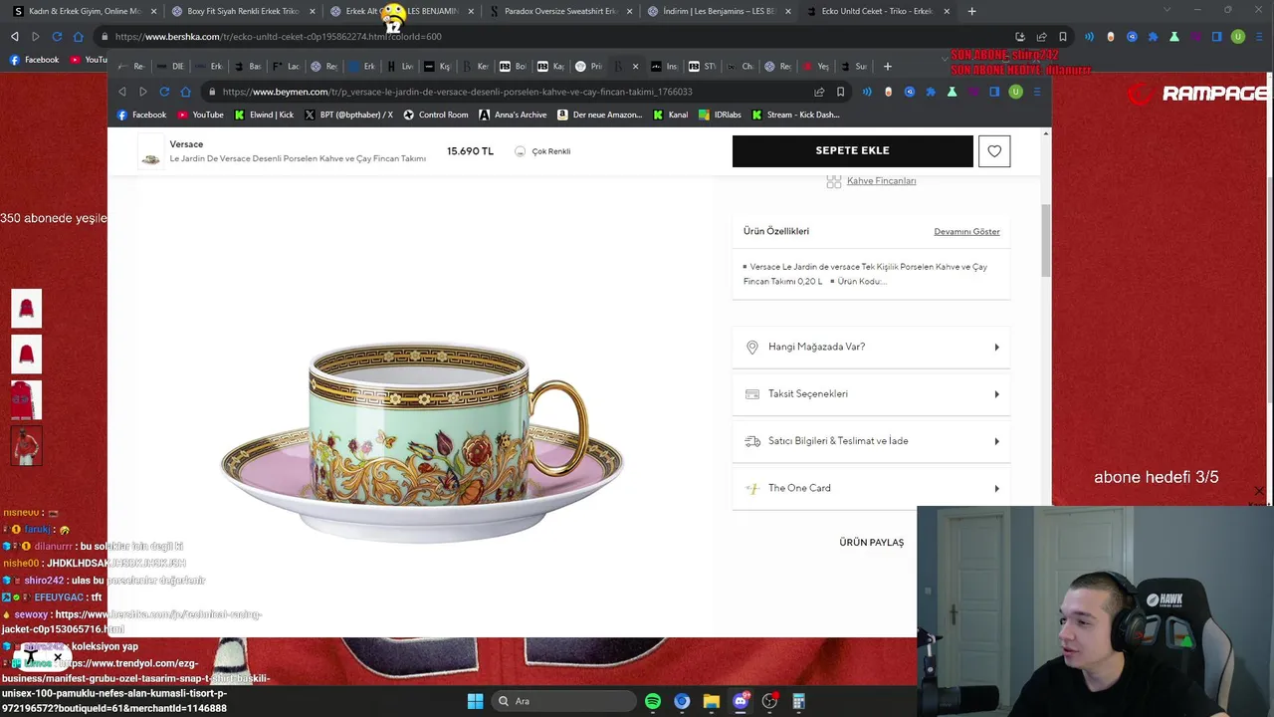
Task: Open Chromium browser from taskbar
Action: point(682,701)
